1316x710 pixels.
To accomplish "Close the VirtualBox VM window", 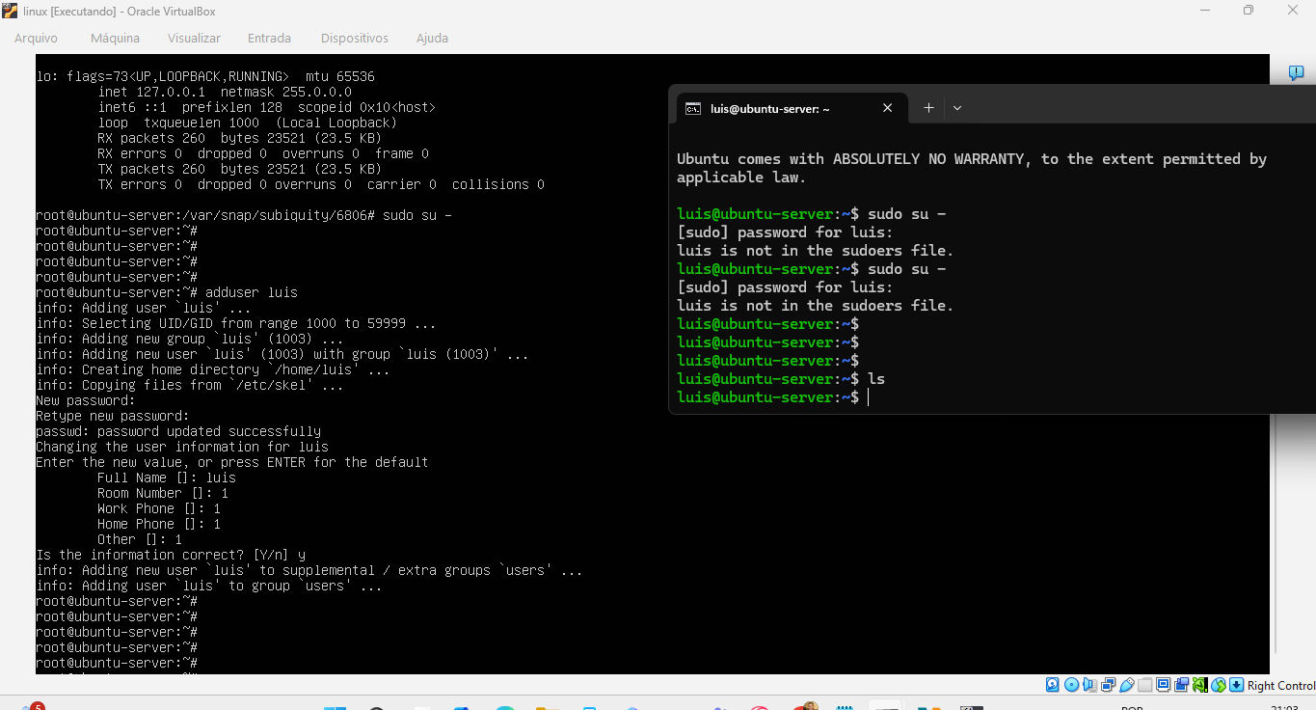I will (x=1293, y=11).
